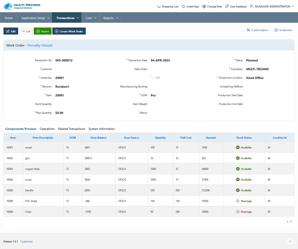298x249 pixels.
Task: Take a Screenshot using header icon
Action: click(x=276, y=30)
